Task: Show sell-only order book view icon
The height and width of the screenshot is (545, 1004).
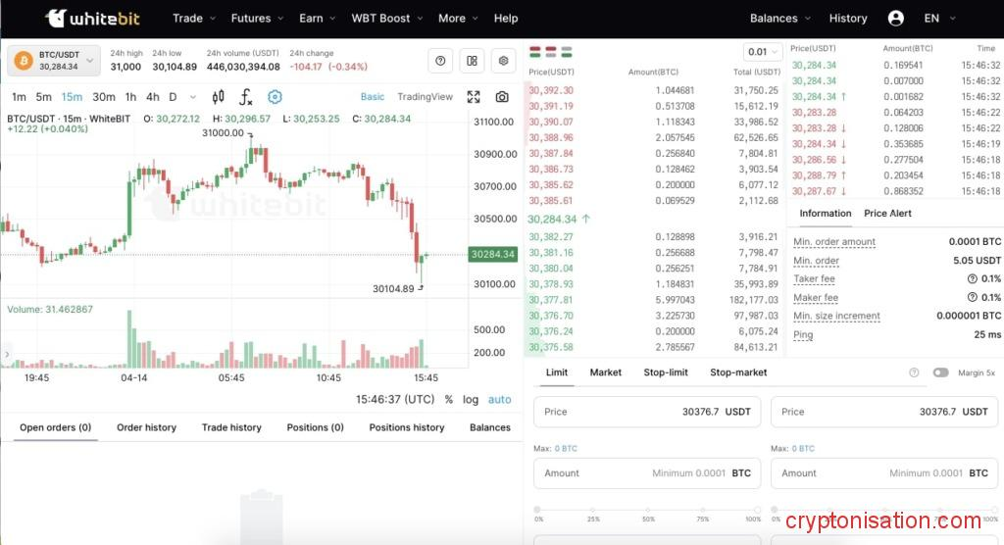Action: (x=551, y=52)
